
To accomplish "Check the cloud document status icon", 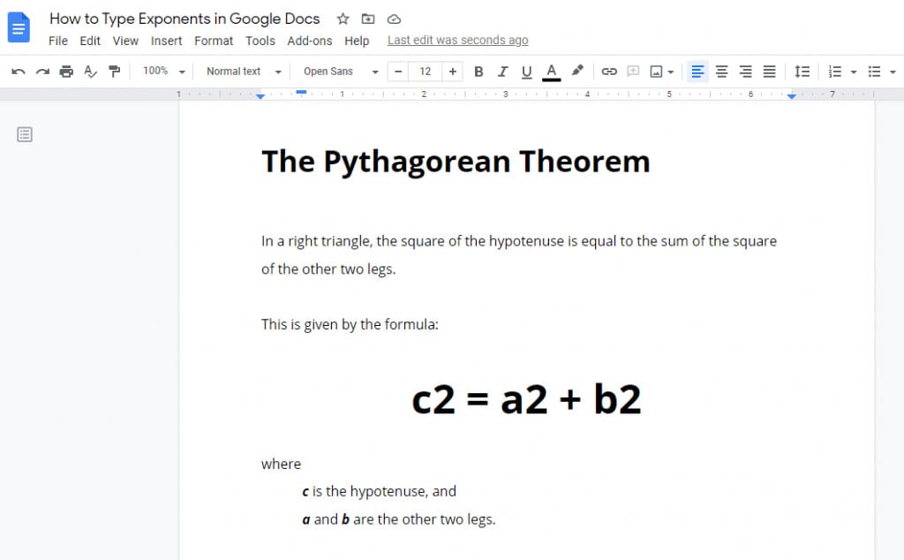I will (394, 19).
